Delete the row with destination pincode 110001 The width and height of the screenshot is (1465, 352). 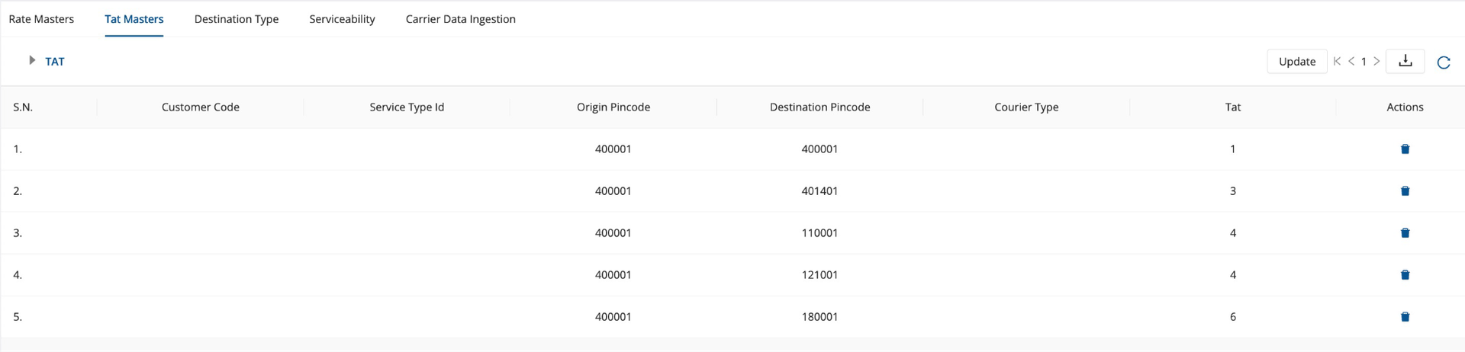1405,233
